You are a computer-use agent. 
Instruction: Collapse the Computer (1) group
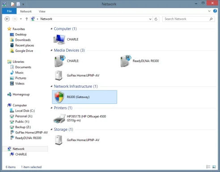(51, 29)
